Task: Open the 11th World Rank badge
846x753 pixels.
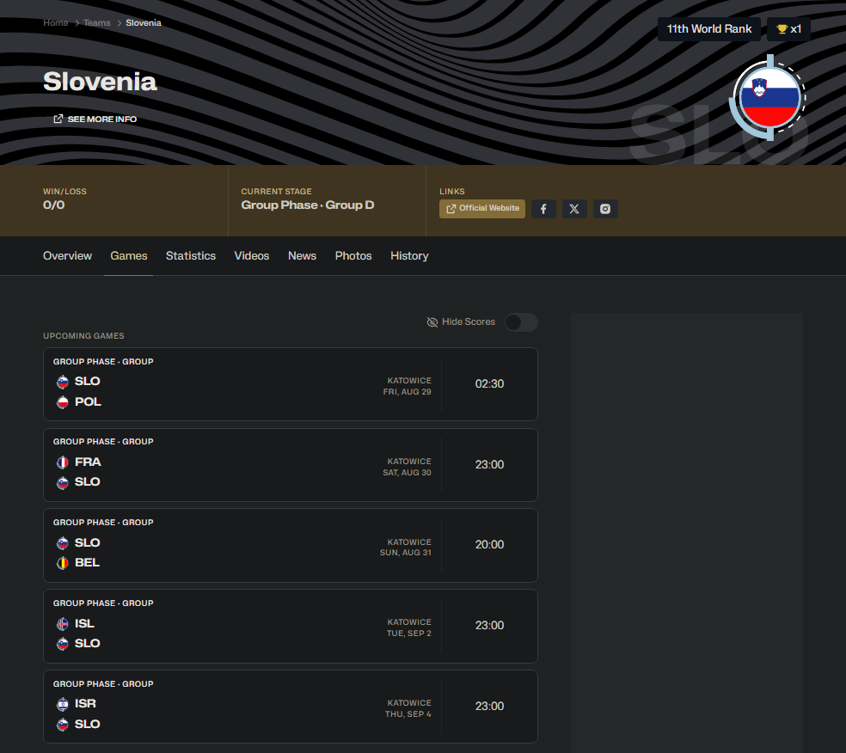Action: (x=709, y=29)
